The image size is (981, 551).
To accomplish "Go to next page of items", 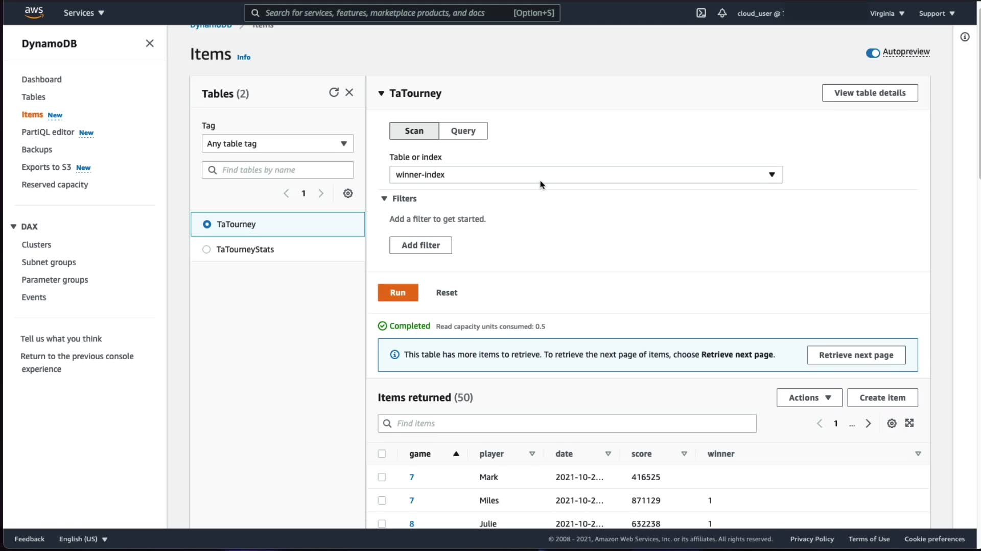I will [x=868, y=423].
